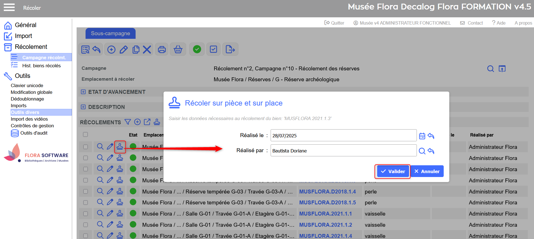534x239 pixels.
Task: Open the hamburger main menu
Action: click(9, 8)
